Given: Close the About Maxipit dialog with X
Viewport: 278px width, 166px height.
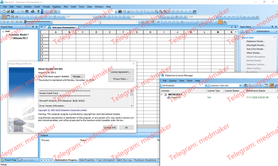Looking at the screenshot, I should coord(133,64).
